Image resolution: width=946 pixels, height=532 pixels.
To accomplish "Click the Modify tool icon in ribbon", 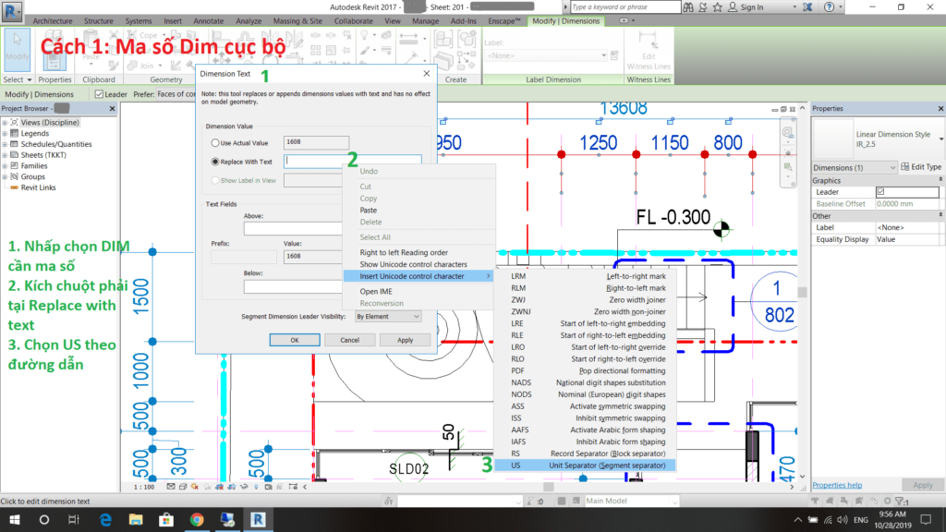I will point(17,51).
